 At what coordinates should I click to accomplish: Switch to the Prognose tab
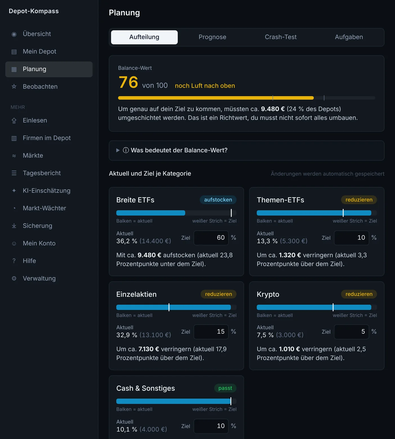[x=212, y=37]
